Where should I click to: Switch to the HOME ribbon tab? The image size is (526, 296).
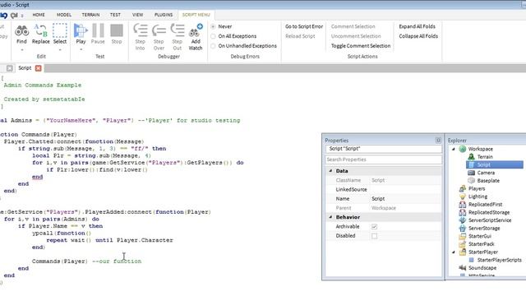(x=39, y=15)
